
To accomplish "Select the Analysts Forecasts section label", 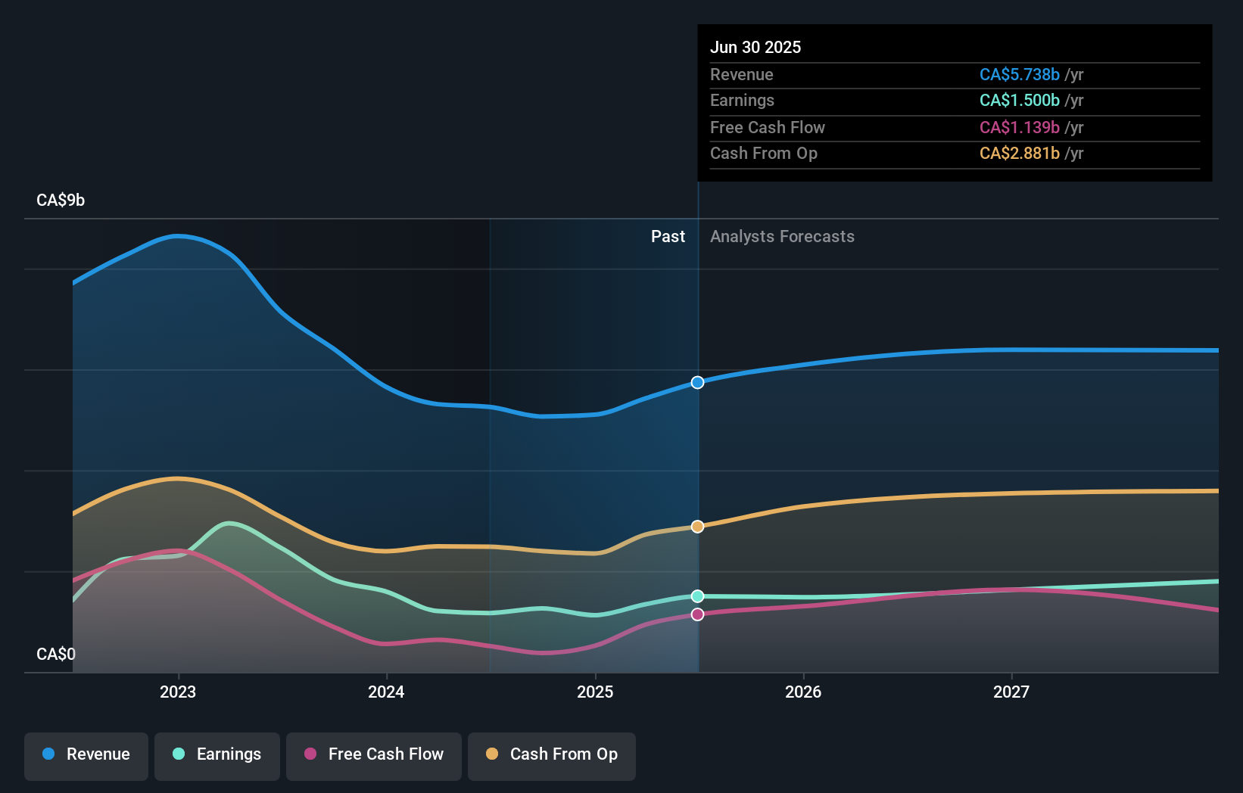I will (782, 236).
